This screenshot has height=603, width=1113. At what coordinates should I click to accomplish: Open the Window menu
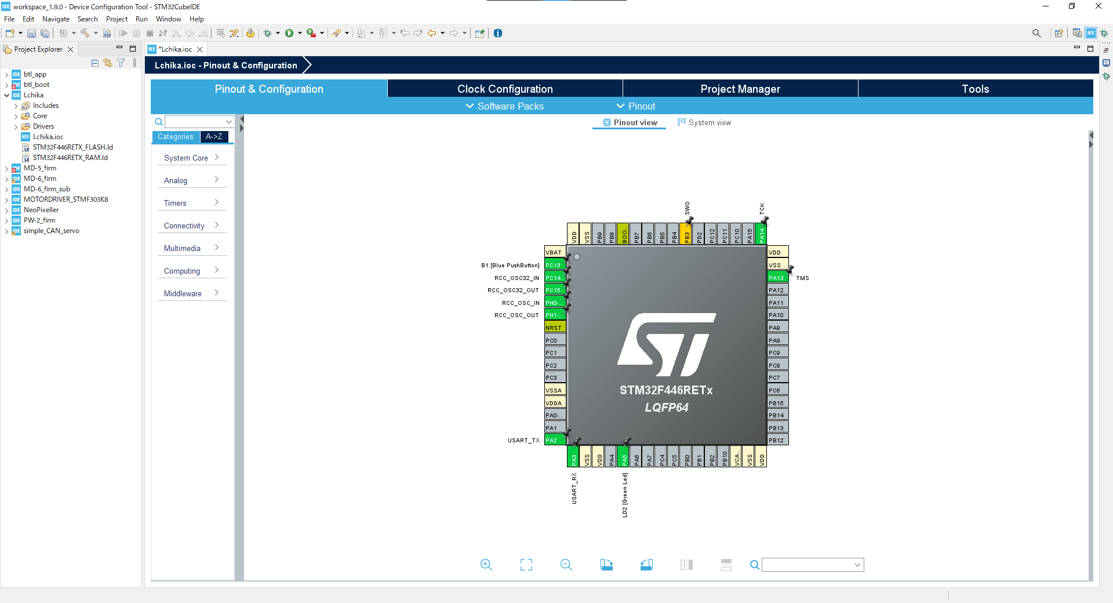[168, 19]
